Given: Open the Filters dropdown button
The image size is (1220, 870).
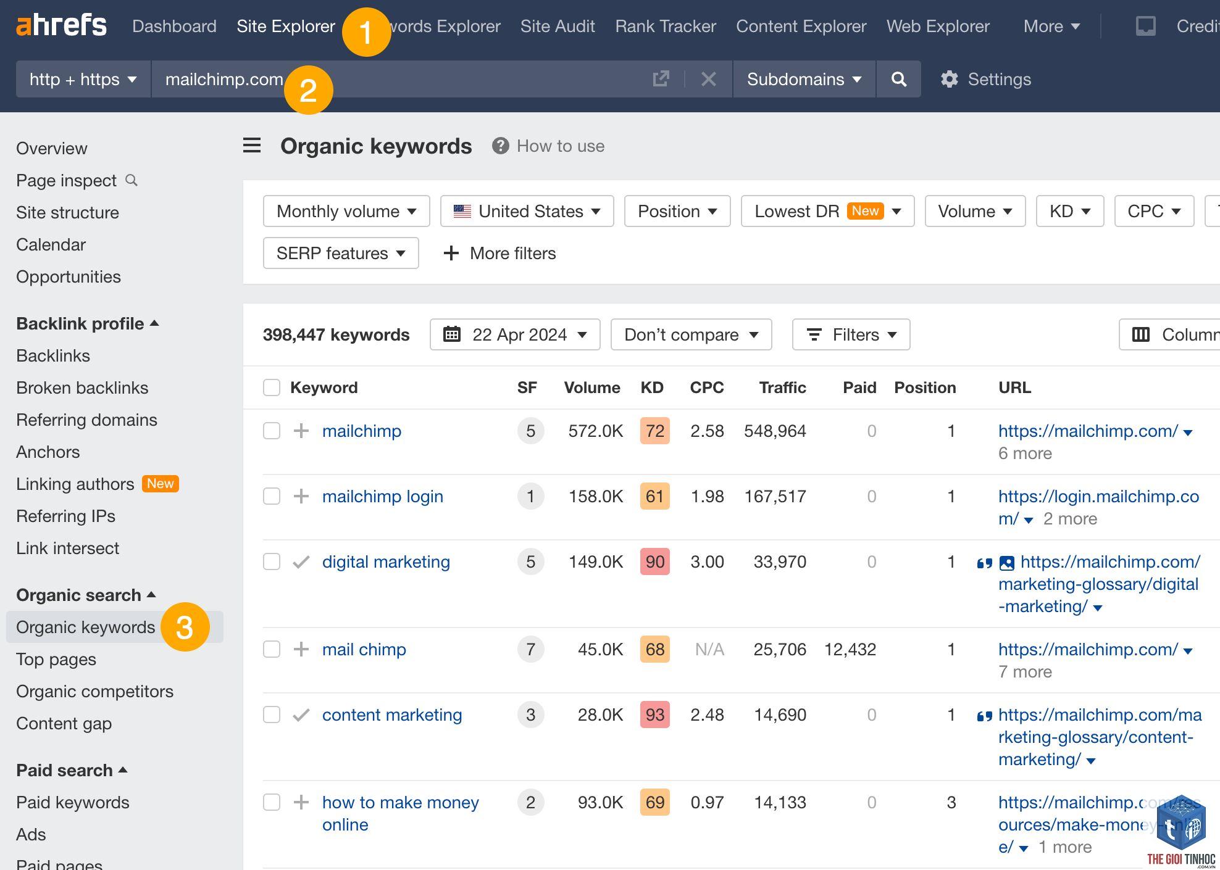Looking at the screenshot, I should click(851, 334).
